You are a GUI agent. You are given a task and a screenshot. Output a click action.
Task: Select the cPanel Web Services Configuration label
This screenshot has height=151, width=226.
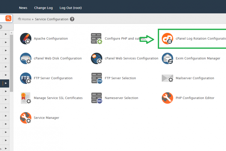click(131, 58)
